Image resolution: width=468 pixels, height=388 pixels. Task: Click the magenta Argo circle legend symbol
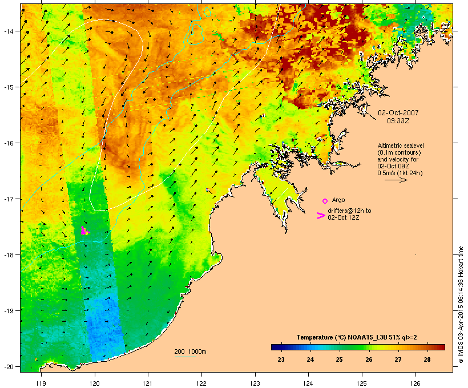[x=325, y=201]
